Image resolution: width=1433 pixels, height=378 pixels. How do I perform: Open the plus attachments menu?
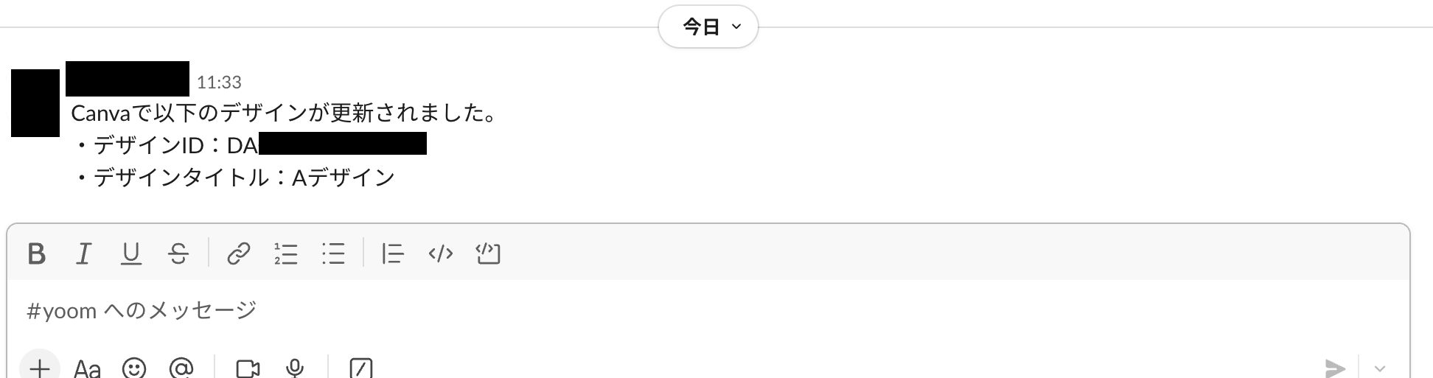[40, 367]
